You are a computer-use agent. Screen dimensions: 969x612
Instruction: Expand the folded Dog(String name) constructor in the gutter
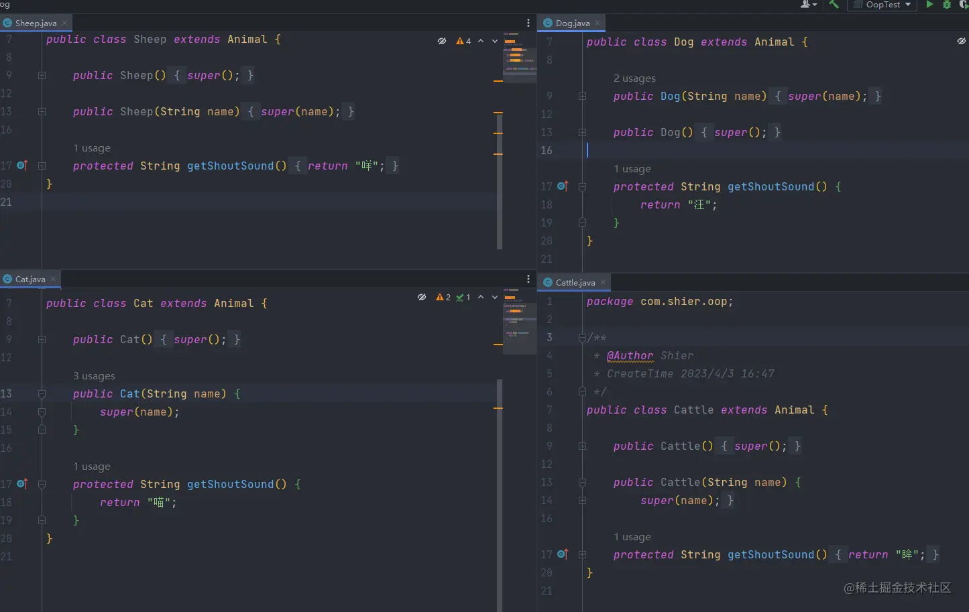tap(582, 96)
